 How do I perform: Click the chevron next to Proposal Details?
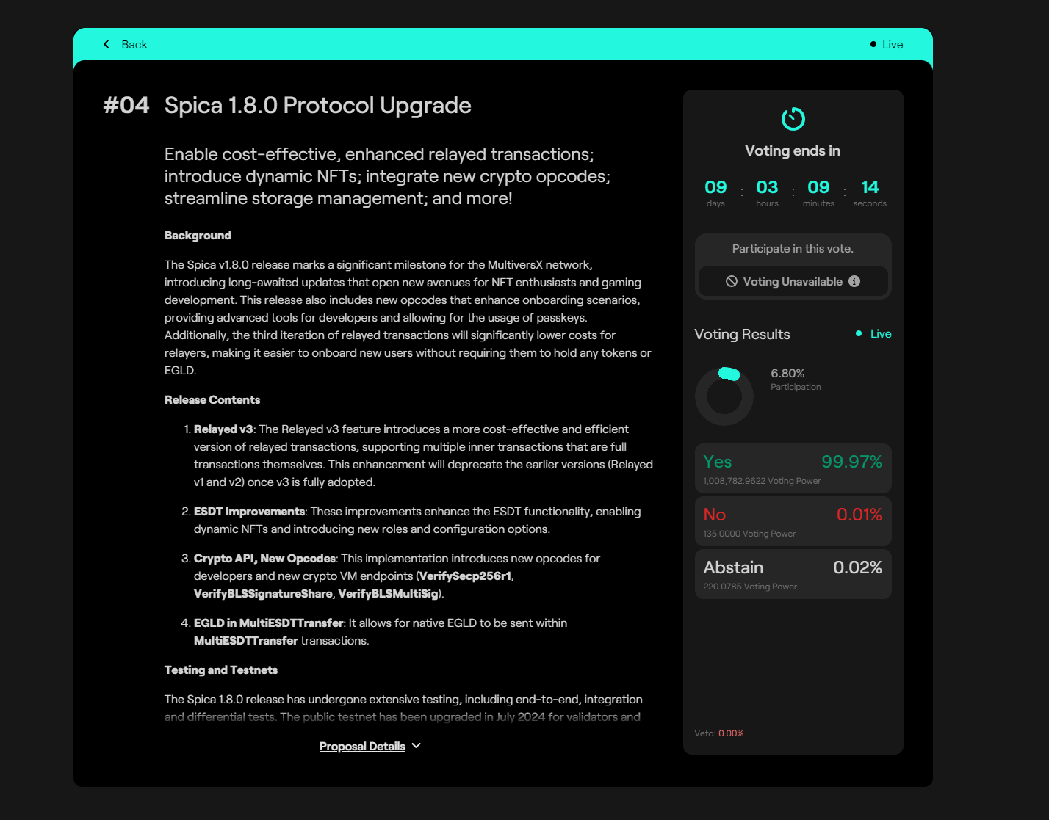coord(417,745)
